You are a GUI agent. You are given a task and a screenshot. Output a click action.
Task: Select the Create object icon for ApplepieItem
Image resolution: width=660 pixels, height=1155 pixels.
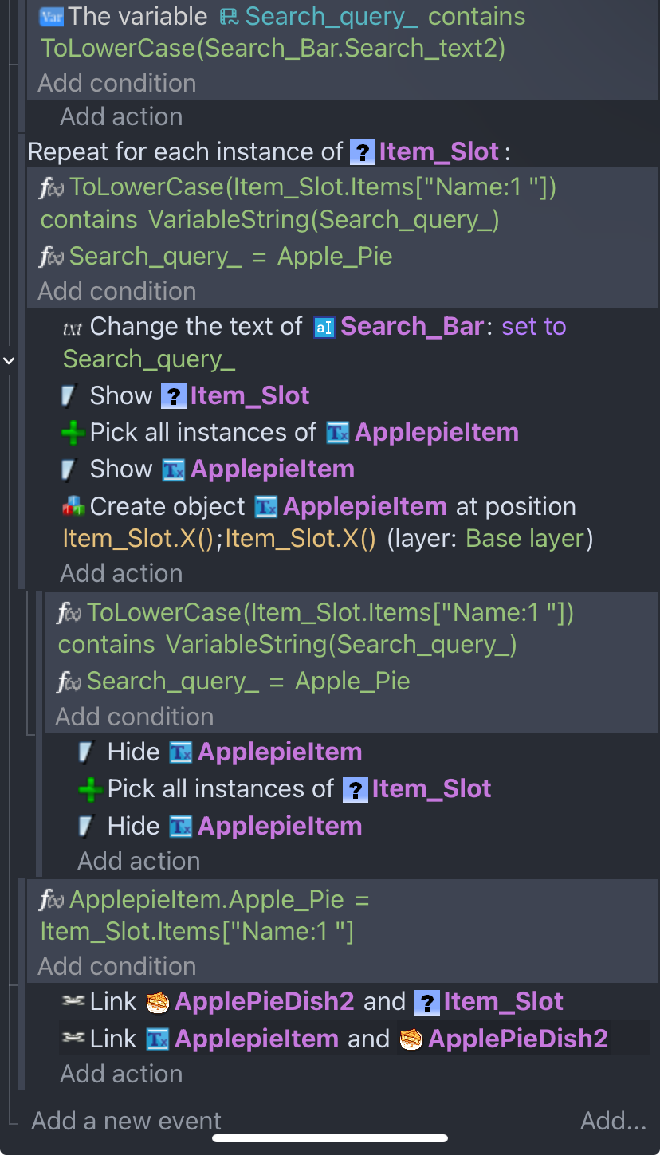(x=74, y=505)
